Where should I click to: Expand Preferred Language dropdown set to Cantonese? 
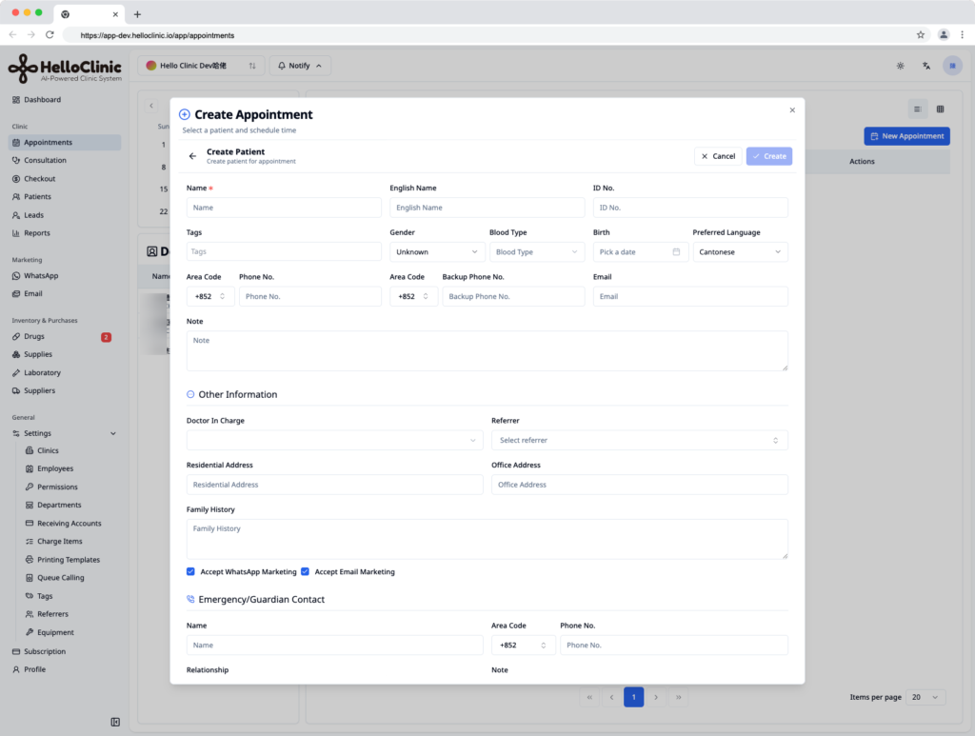point(740,251)
